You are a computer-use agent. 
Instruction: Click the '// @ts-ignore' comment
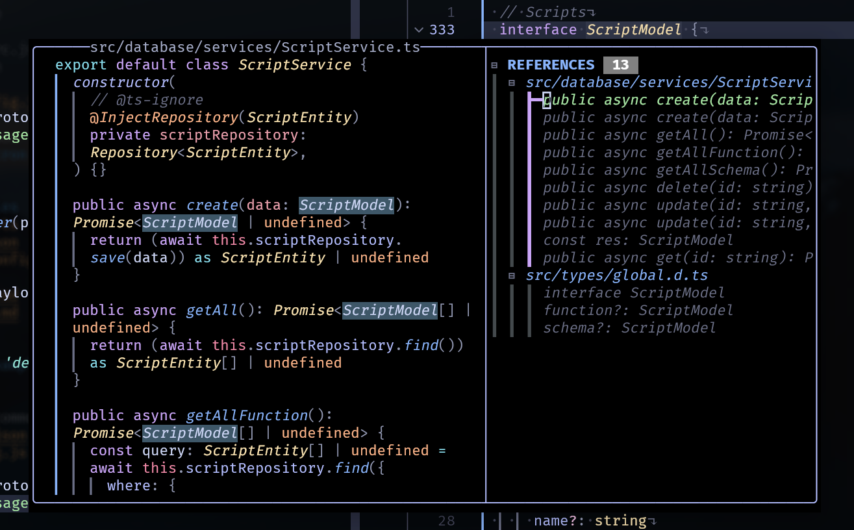[146, 100]
